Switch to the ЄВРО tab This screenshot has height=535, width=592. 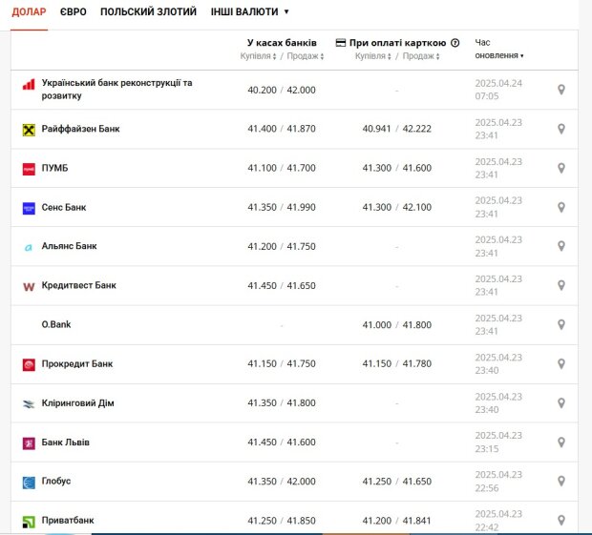(74, 11)
